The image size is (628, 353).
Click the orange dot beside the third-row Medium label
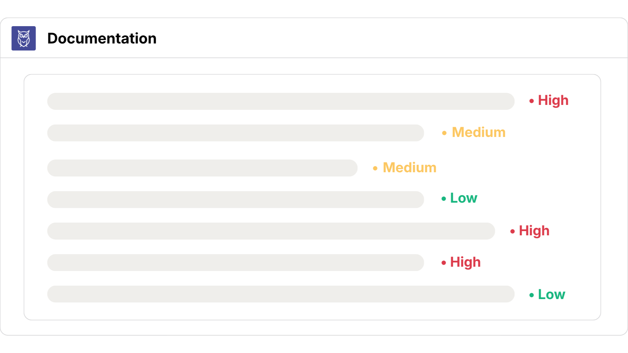375,168
